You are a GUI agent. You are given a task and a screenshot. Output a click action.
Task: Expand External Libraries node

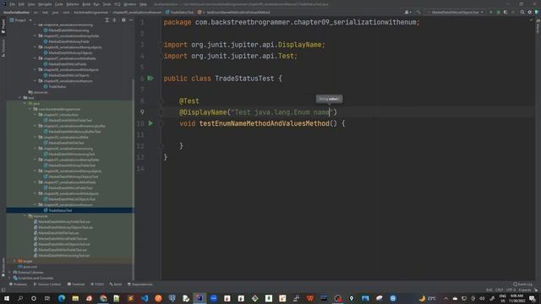tap(10, 272)
